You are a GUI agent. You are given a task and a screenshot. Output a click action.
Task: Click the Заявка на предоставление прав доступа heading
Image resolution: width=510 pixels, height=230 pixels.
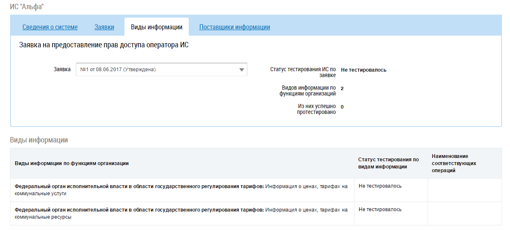[104, 45]
